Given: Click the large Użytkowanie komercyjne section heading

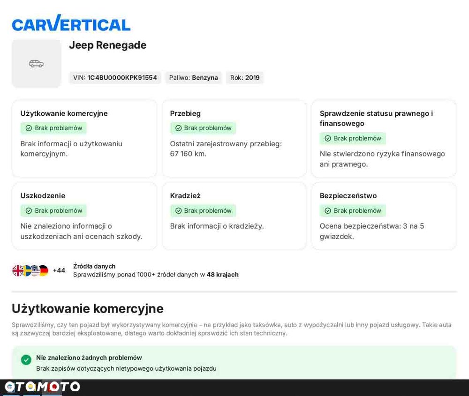Looking at the screenshot, I should click(88, 309).
